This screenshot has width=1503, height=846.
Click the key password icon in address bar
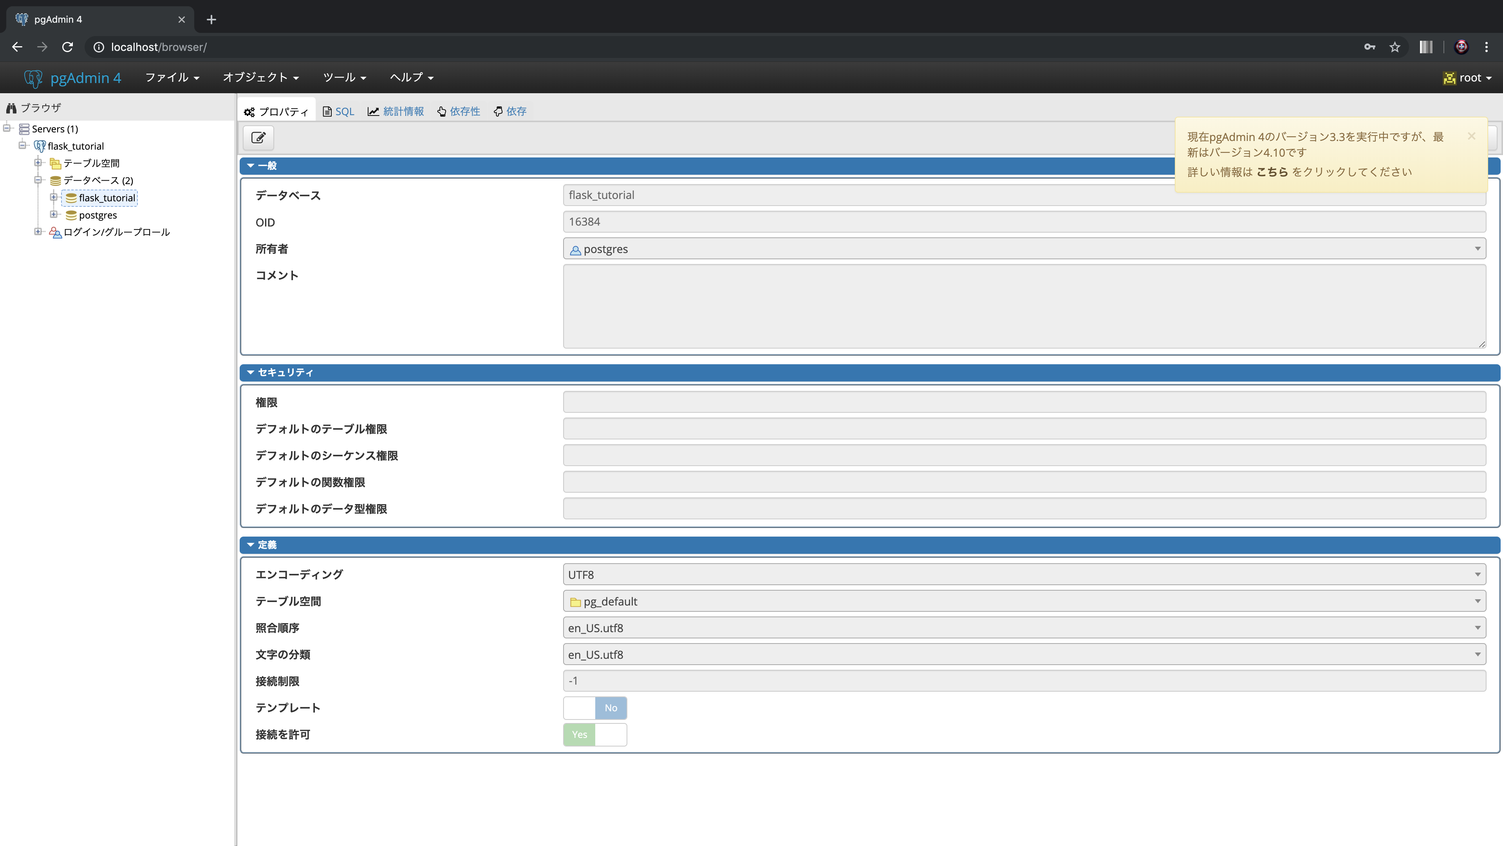click(1369, 47)
